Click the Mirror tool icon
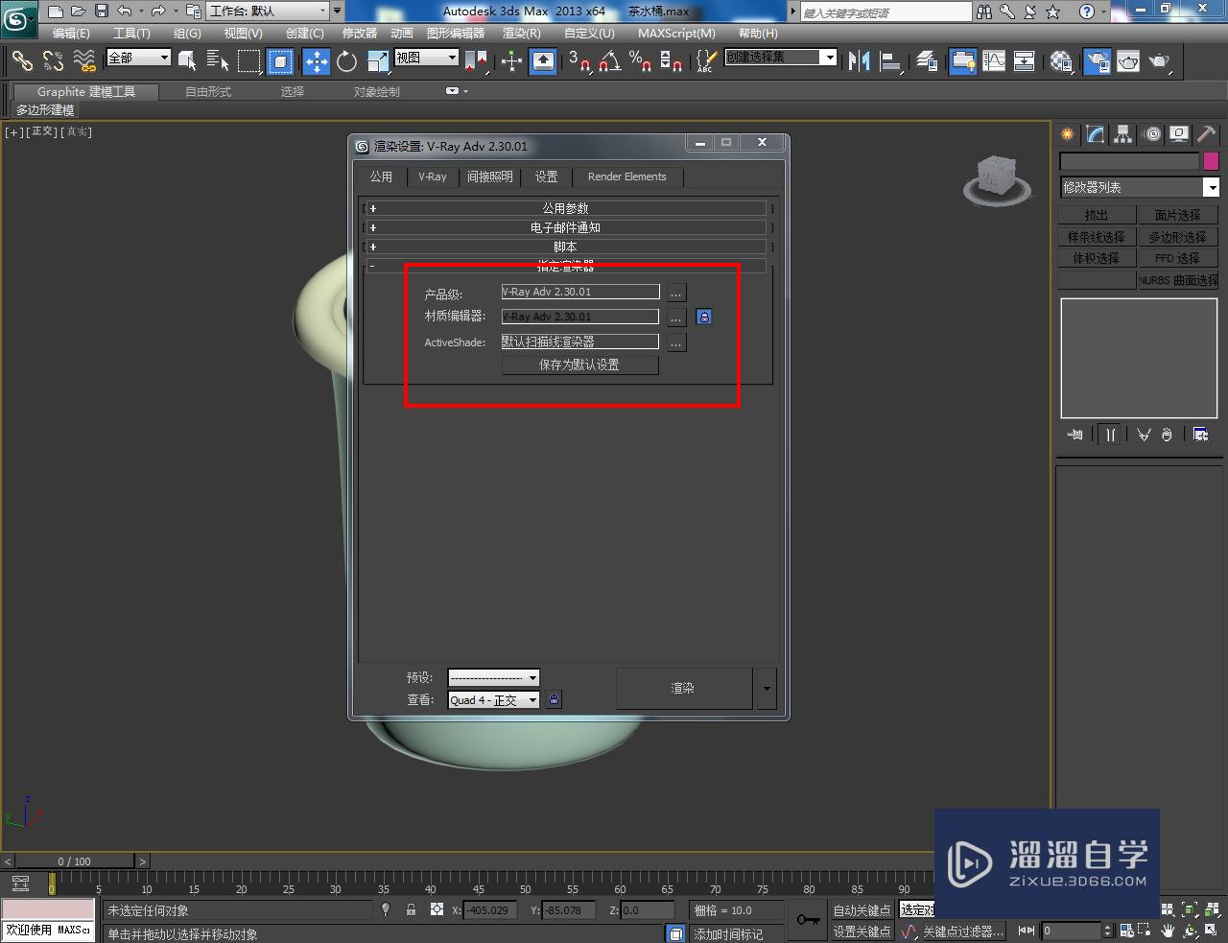1228x943 pixels. (859, 61)
